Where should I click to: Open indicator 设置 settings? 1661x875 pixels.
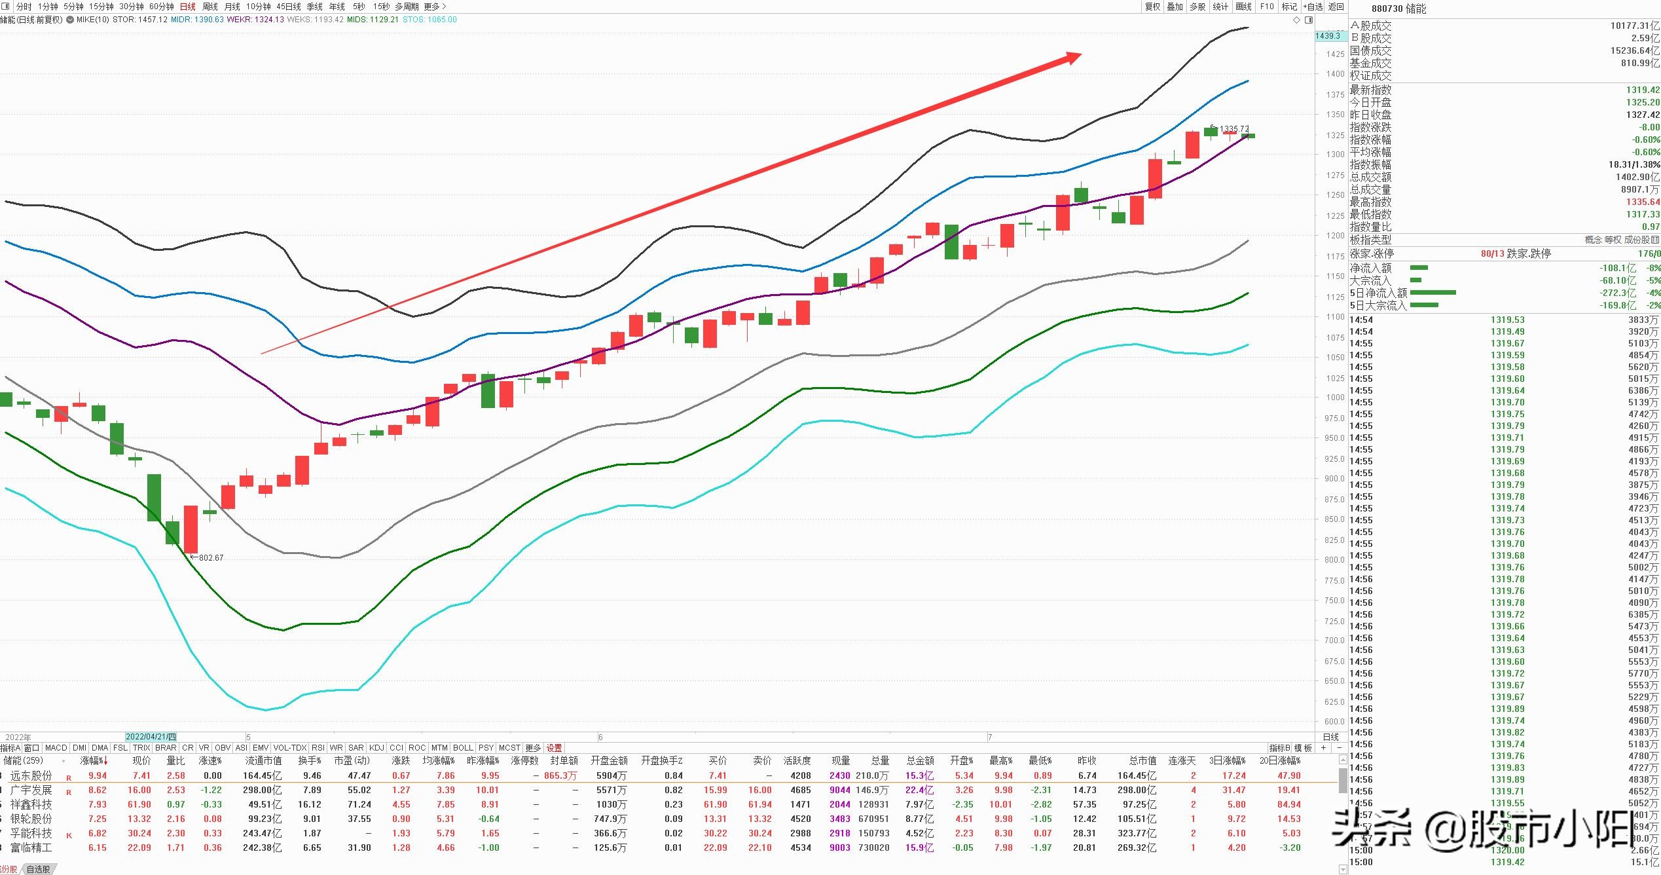tap(554, 747)
